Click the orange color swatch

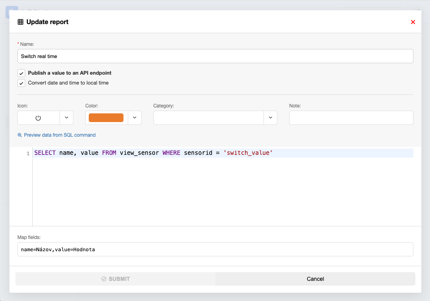[x=106, y=118]
